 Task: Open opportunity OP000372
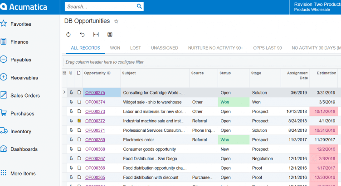[95, 121]
